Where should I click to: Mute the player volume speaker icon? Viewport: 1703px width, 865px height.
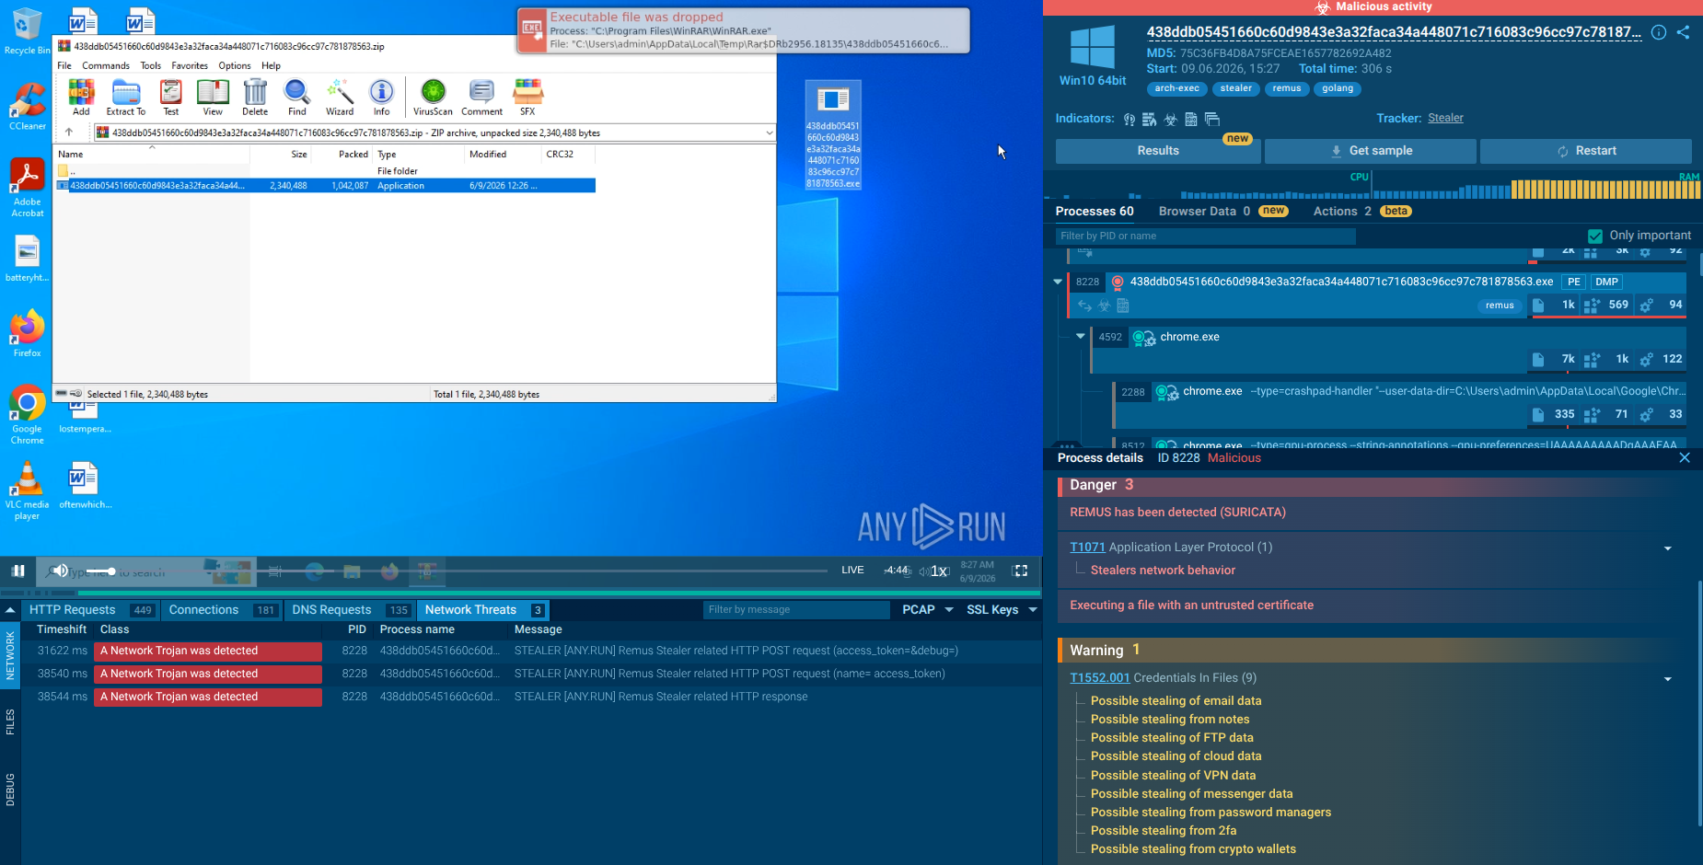[59, 571]
